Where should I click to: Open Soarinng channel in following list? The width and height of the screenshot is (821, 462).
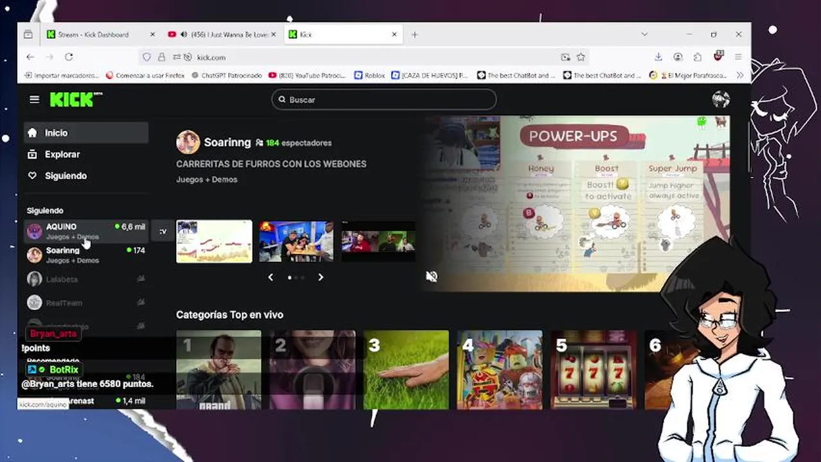(86, 255)
